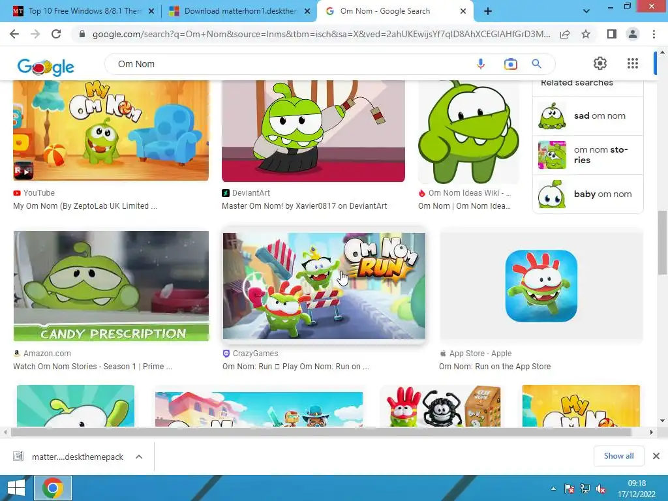Go back using the browser back arrow
The height and width of the screenshot is (501, 668).
(x=14, y=34)
